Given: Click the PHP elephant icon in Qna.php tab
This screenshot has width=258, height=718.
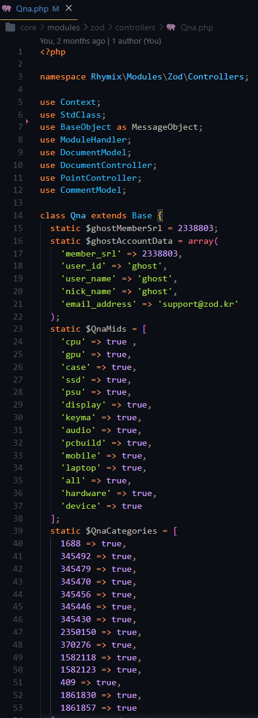Looking at the screenshot, I should 7,8.
